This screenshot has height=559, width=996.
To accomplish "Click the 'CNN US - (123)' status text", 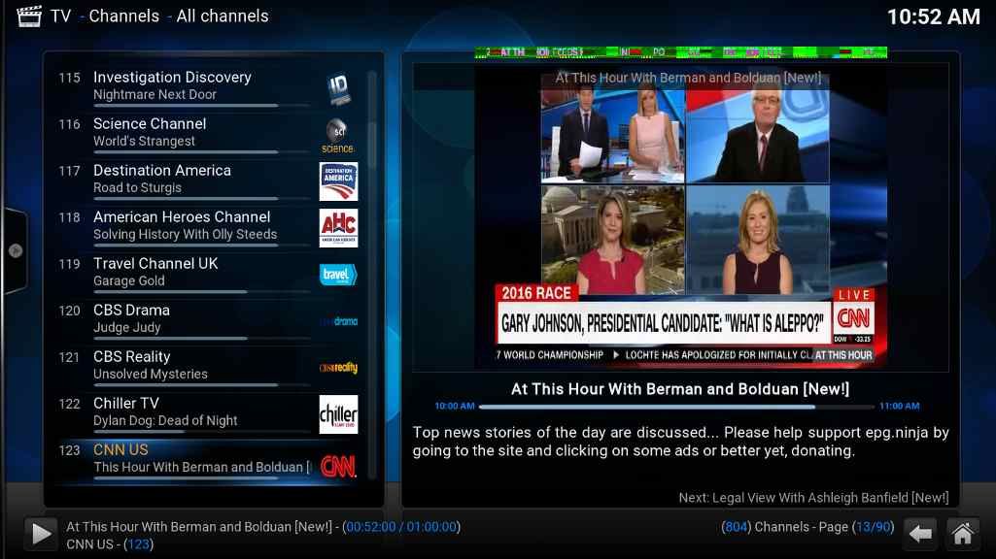I will [x=110, y=544].
